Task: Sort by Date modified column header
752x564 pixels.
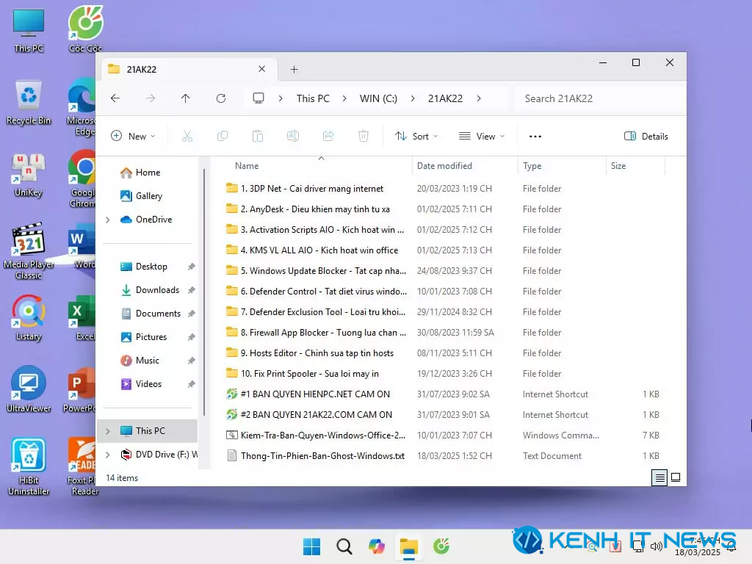Action: point(444,166)
